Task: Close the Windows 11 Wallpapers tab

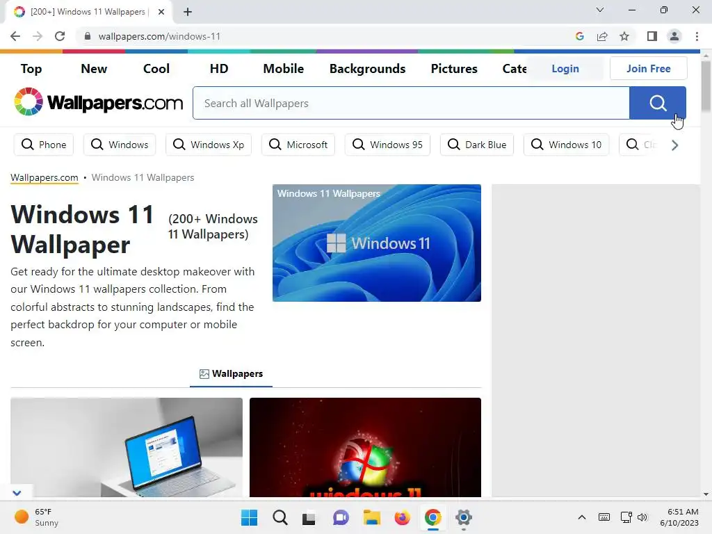Action: coord(161,12)
